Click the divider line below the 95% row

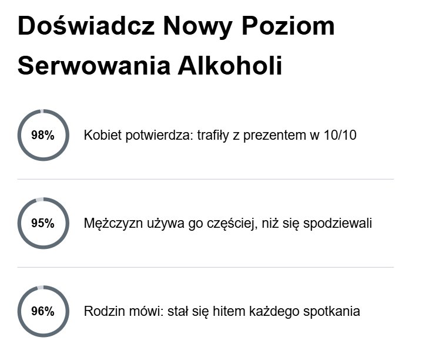pos(206,267)
